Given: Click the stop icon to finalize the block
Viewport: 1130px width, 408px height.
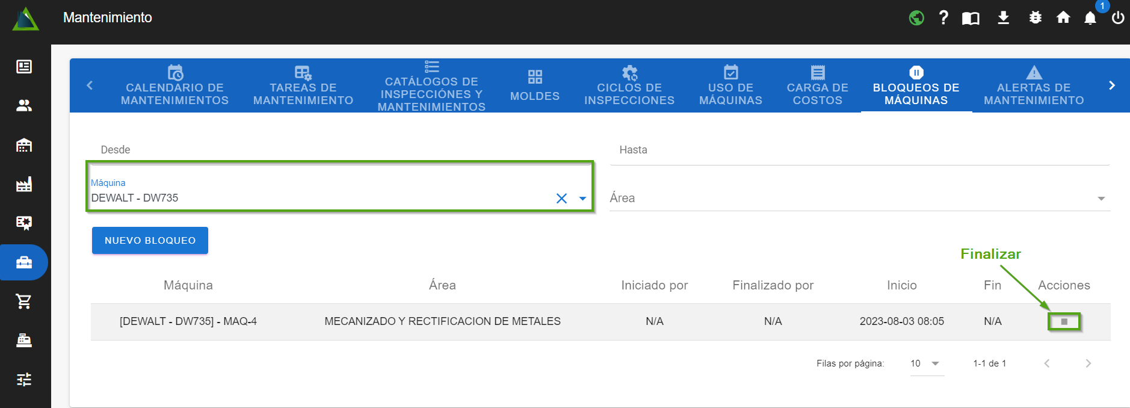Looking at the screenshot, I should point(1064,322).
